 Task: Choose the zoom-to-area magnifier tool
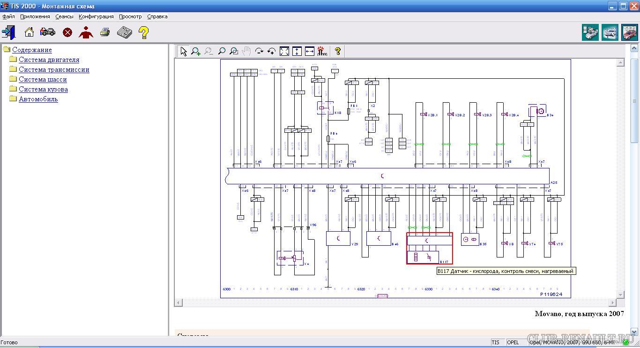(234, 51)
